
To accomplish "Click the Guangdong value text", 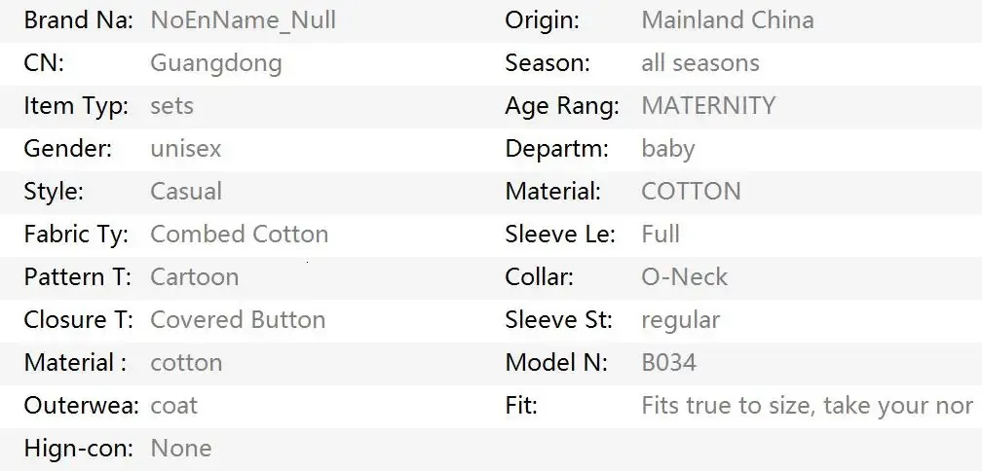I will 215,63.
